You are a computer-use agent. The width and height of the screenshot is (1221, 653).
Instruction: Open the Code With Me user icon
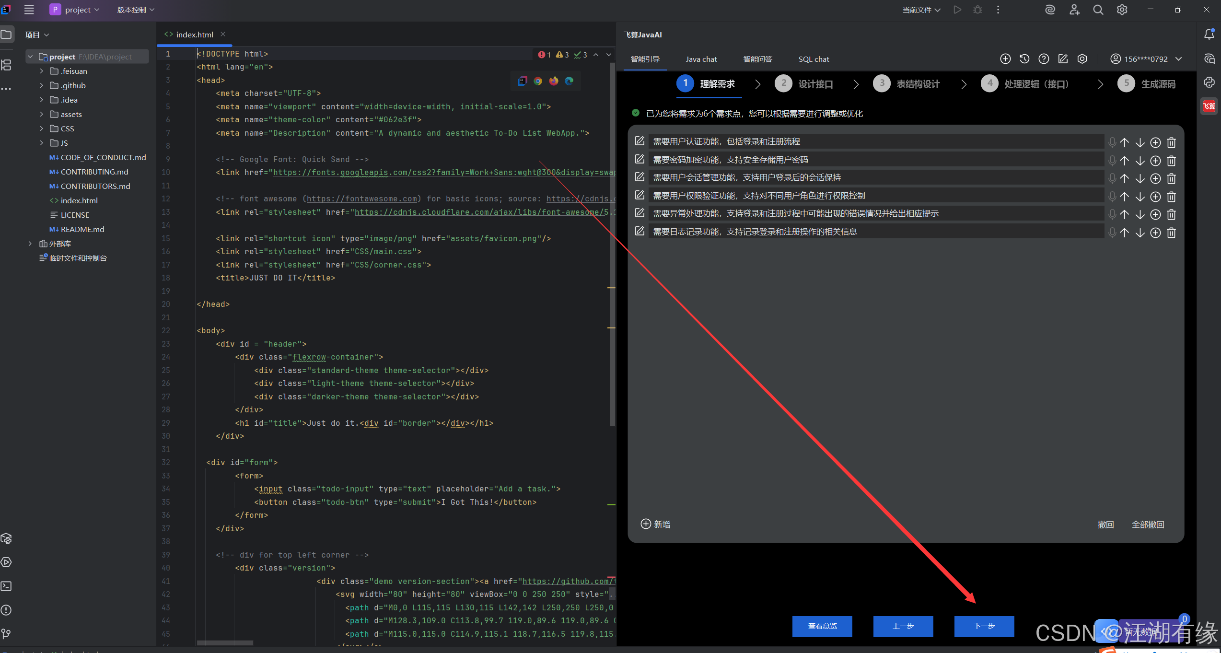(1074, 10)
